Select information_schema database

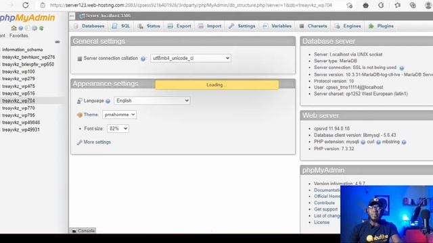tap(22, 49)
